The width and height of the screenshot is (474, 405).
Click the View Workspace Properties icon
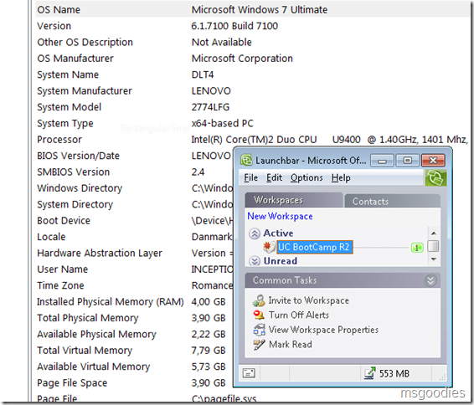pyautogui.click(x=259, y=330)
